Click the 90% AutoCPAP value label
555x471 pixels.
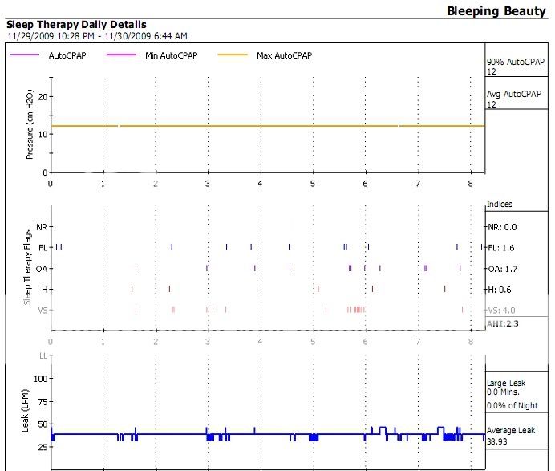click(514, 67)
